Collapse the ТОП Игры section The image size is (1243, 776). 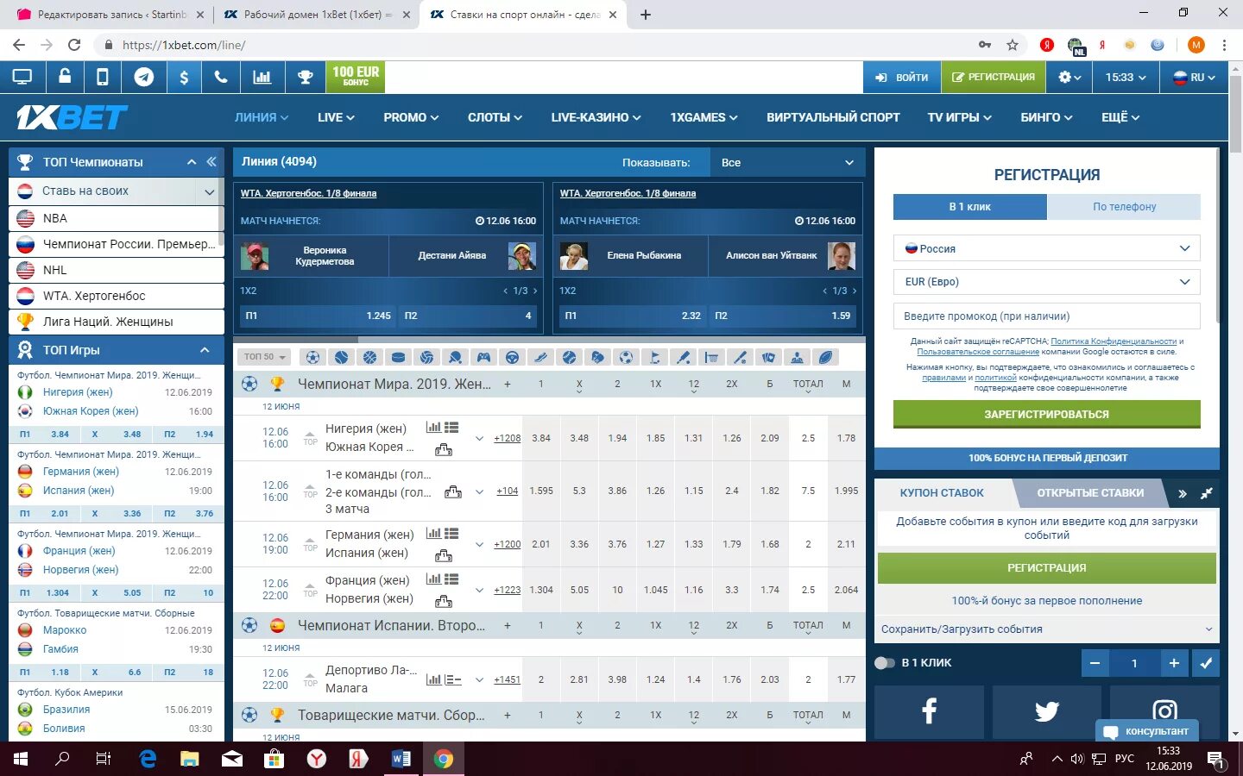[x=205, y=350]
